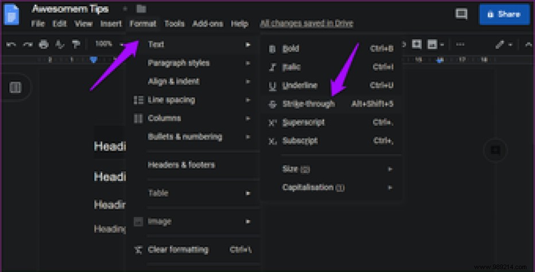
Task: Click the add comment toolbar icon
Action: (417, 44)
